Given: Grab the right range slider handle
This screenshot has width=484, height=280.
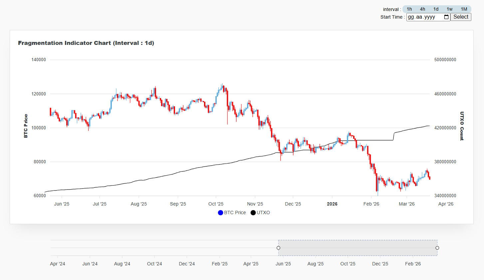Looking at the screenshot, I should [437, 248].
